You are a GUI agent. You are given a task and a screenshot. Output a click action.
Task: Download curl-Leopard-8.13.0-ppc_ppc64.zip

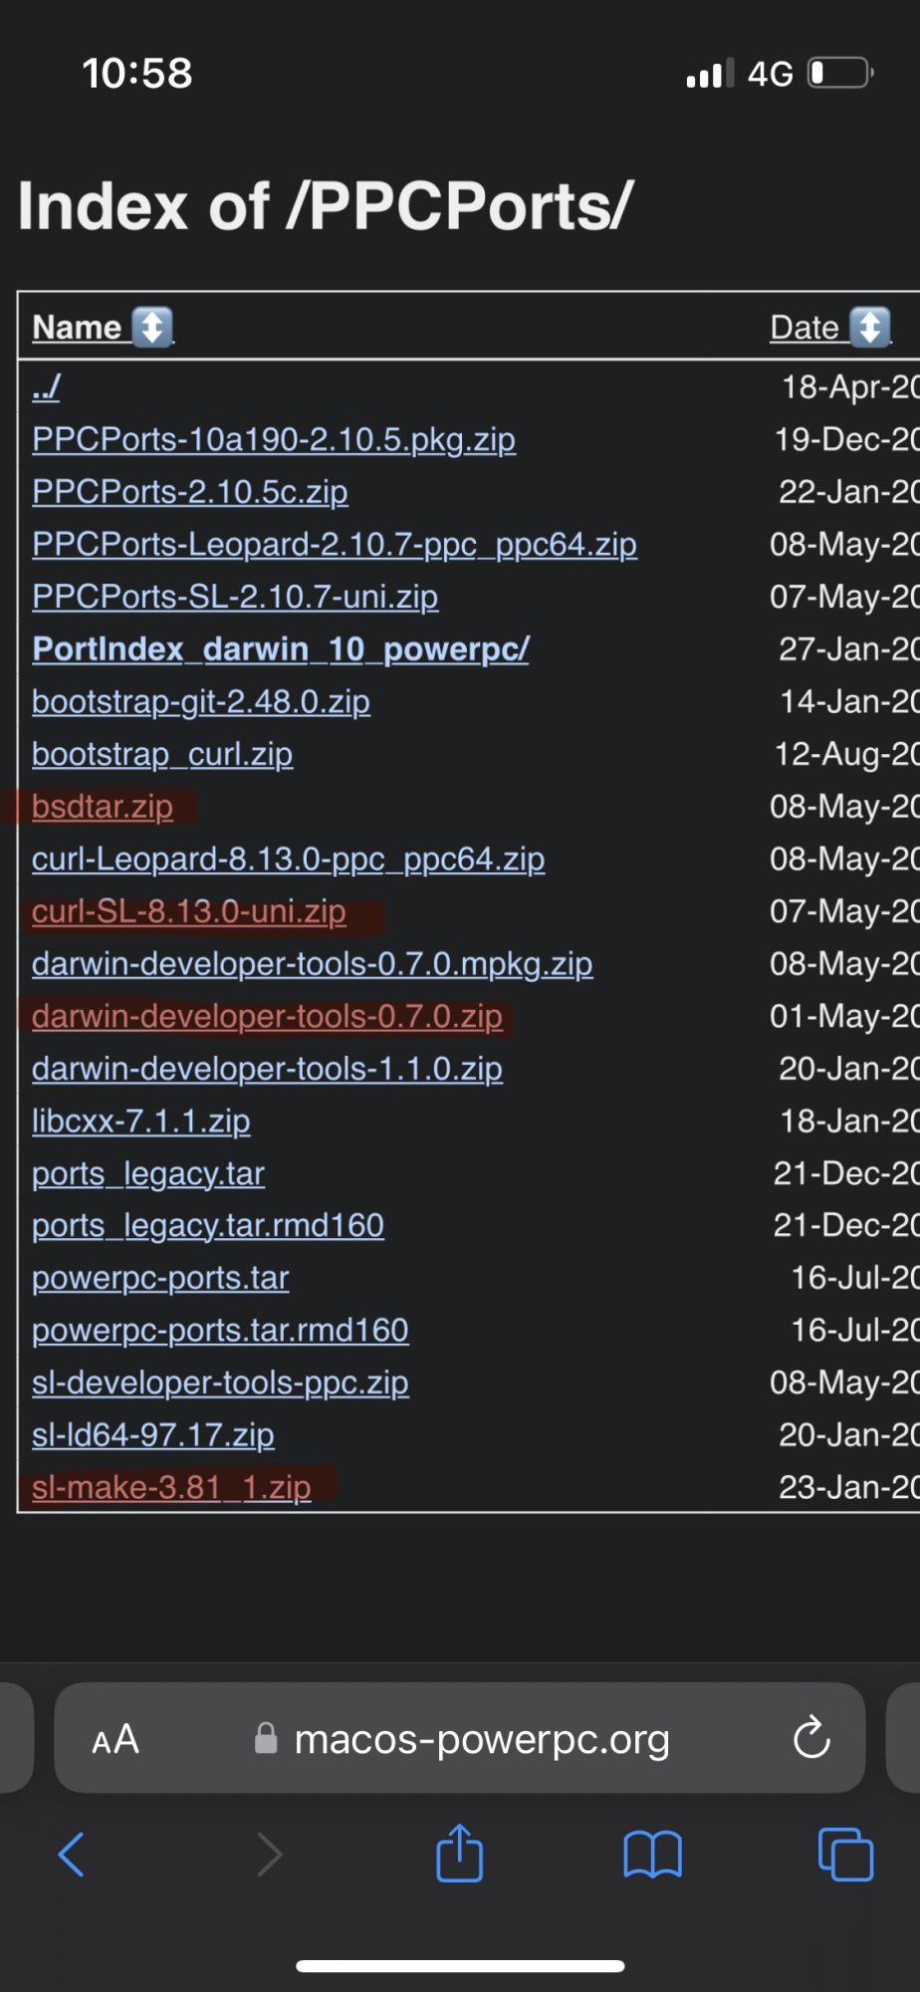tap(289, 859)
